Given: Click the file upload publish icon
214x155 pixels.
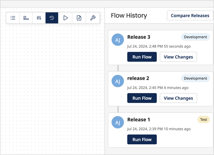Looking at the screenshot, I should (79, 18).
